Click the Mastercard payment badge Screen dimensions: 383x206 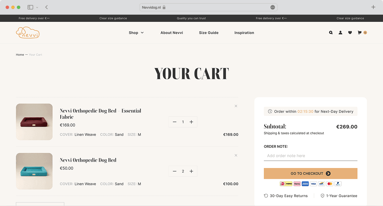[330, 184]
